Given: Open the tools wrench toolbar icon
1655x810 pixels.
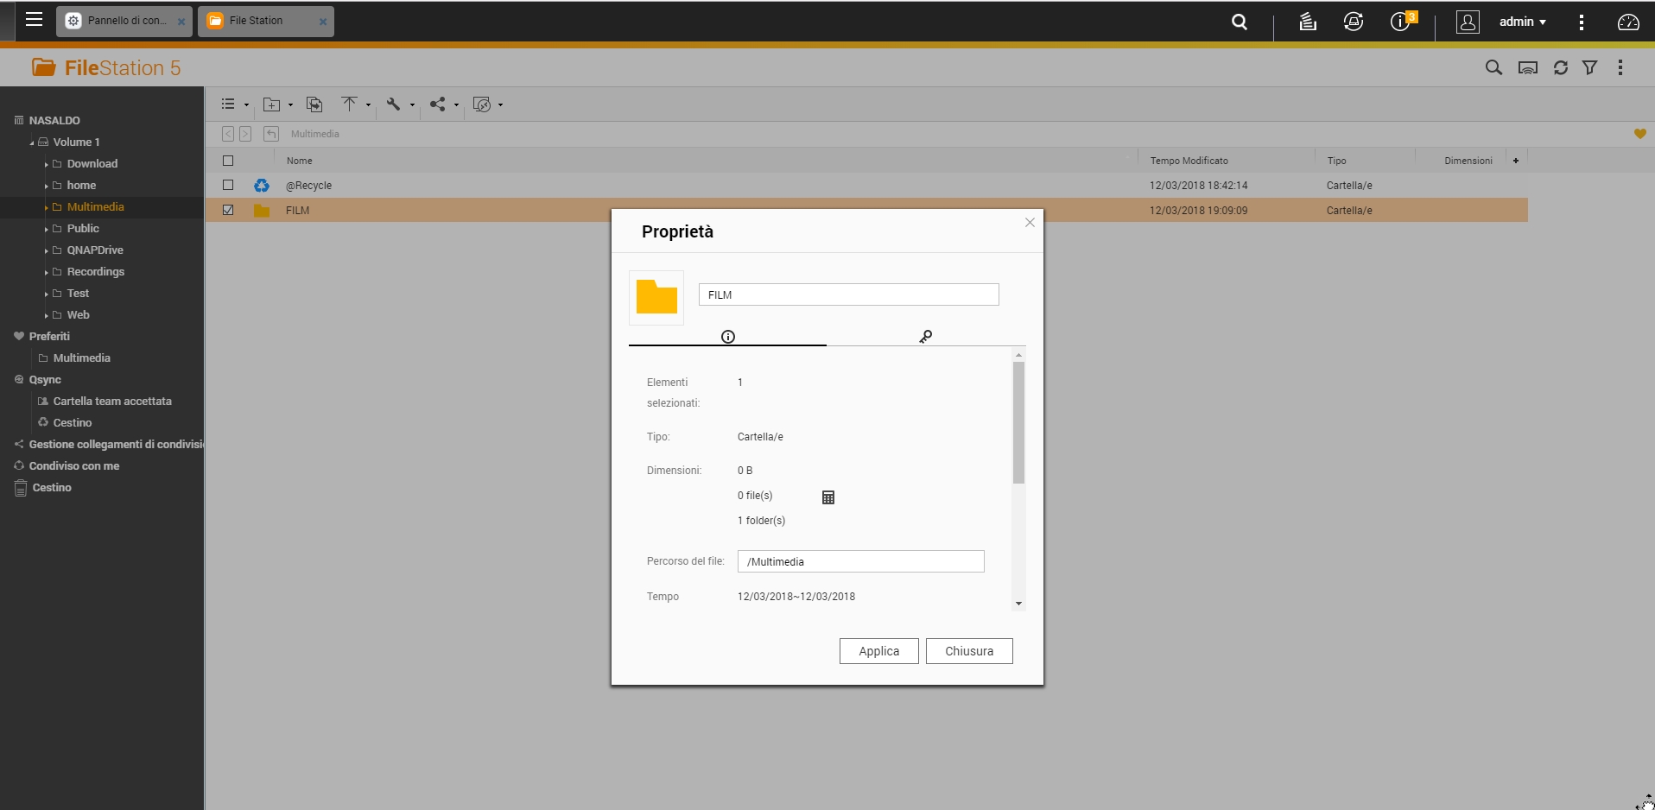Looking at the screenshot, I should pyautogui.click(x=394, y=104).
